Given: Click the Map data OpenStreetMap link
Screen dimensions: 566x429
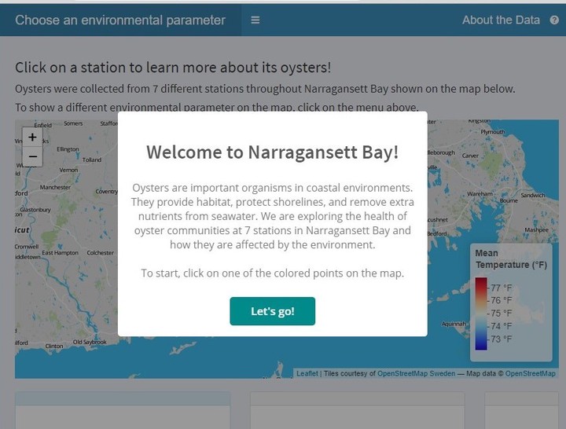Looking at the screenshot, I should coord(530,373).
